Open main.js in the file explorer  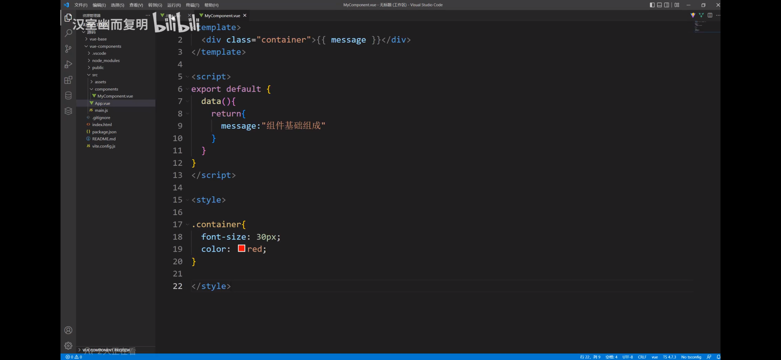101,110
